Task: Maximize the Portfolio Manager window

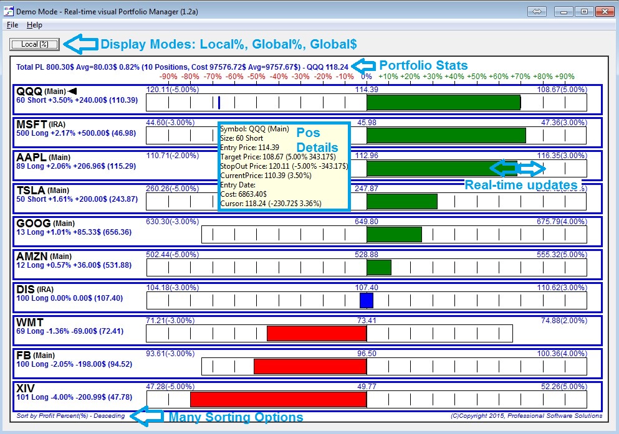Action: pyautogui.click(x=584, y=11)
